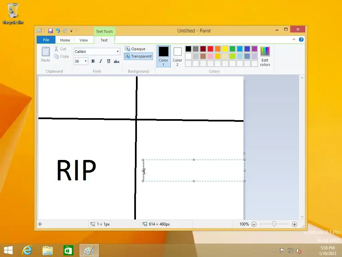Click inside the active text box
This screenshot has height=257, width=342.
tap(194, 170)
